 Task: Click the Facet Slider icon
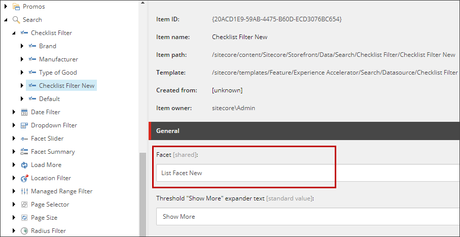click(x=24, y=139)
